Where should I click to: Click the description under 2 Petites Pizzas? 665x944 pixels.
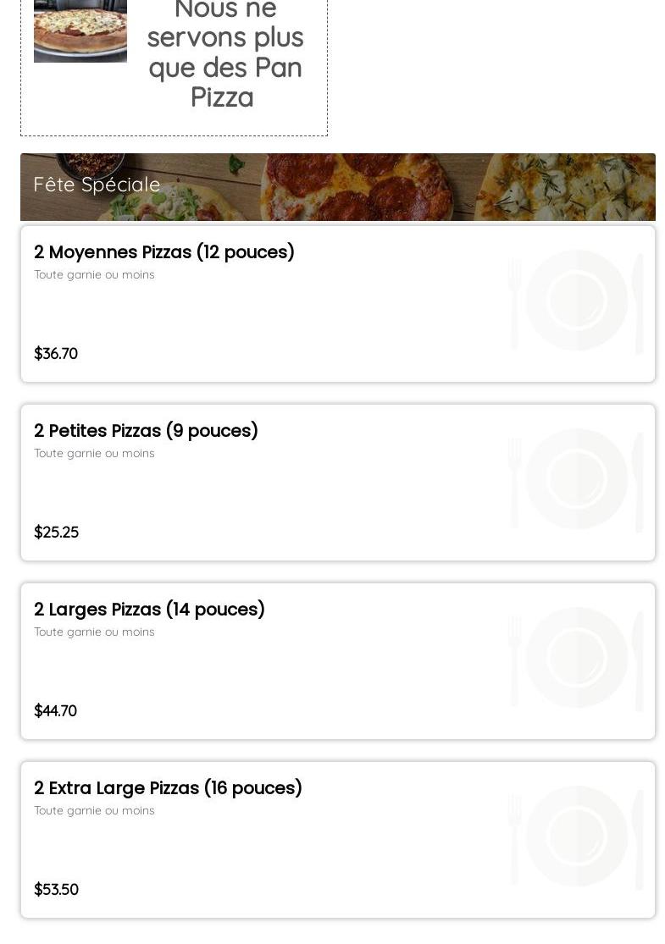(x=94, y=454)
